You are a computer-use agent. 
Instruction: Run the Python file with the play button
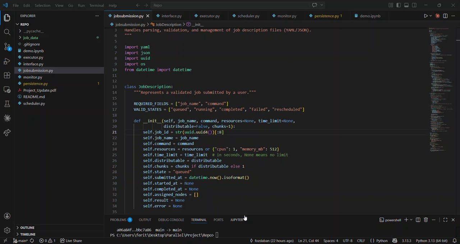[x=426, y=16]
